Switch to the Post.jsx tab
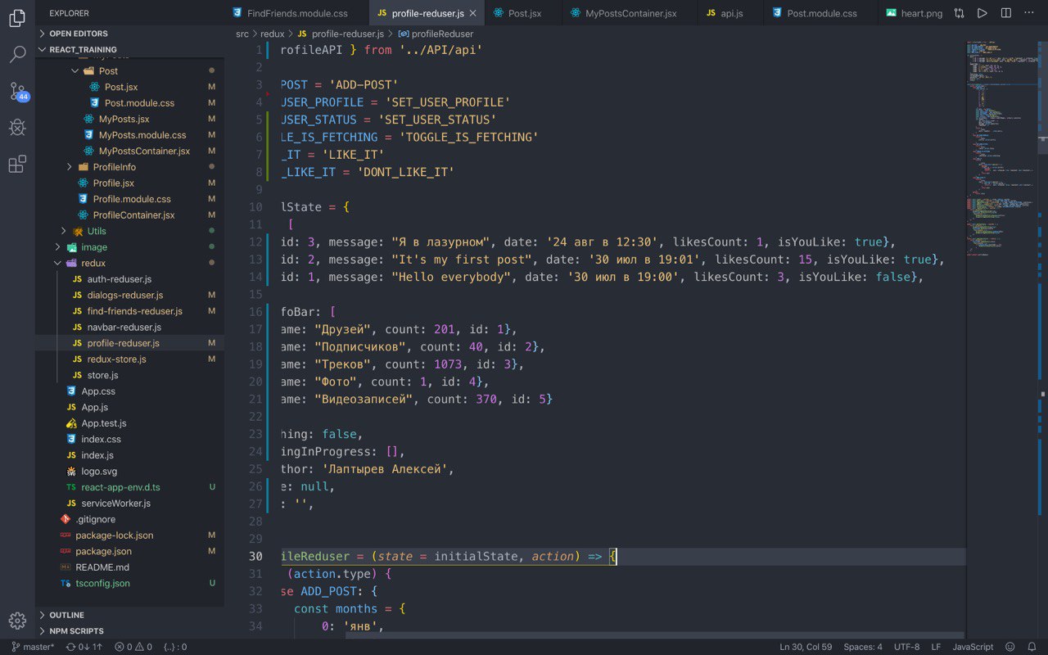This screenshot has width=1048, height=655. point(524,13)
